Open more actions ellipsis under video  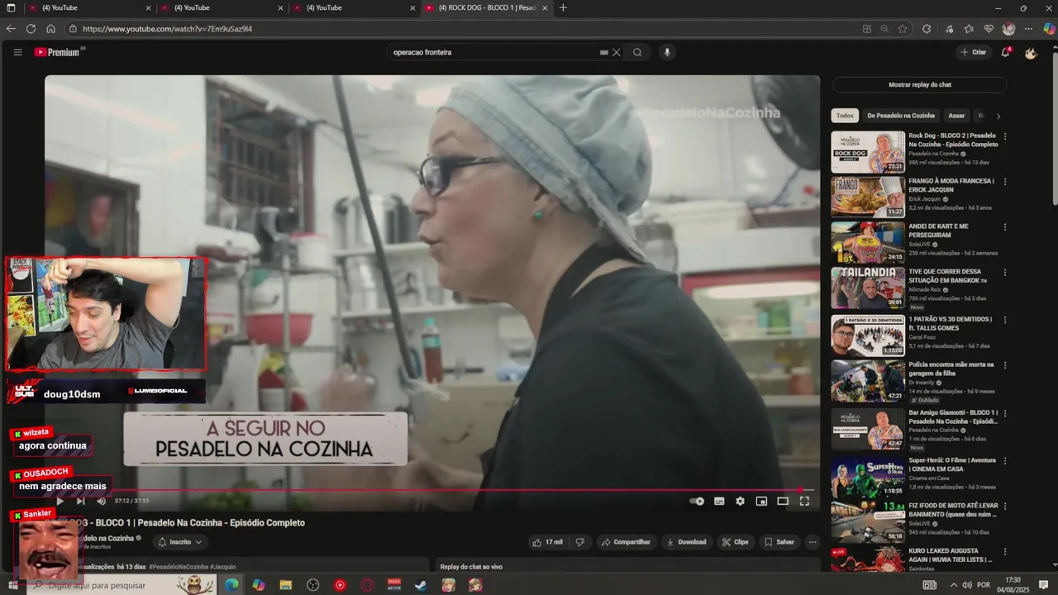coord(813,542)
